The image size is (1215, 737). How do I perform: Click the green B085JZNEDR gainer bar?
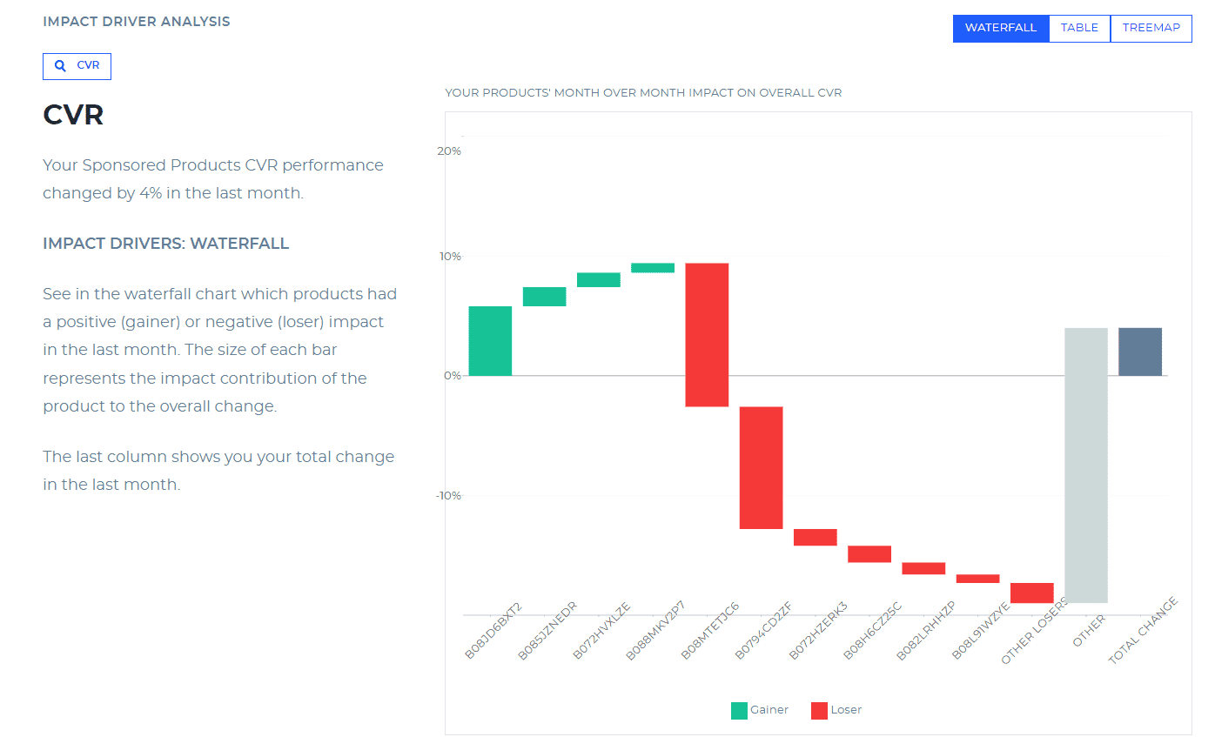tap(544, 297)
